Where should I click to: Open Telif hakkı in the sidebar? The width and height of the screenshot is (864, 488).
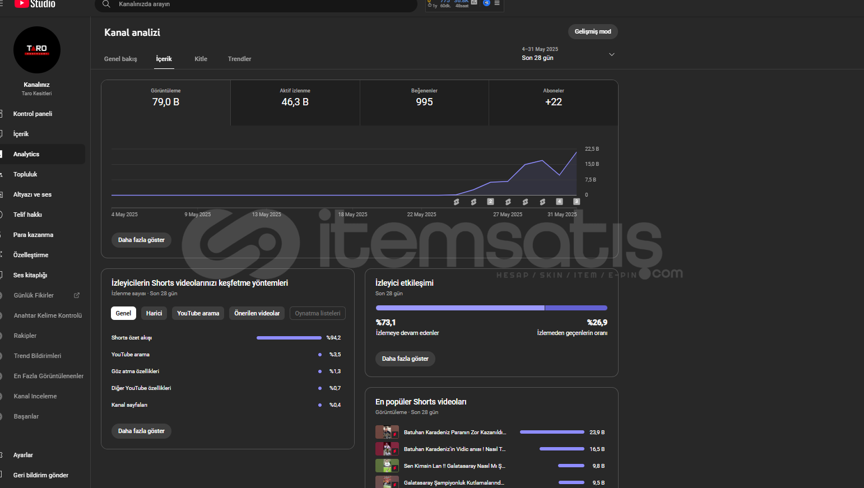coord(43,215)
